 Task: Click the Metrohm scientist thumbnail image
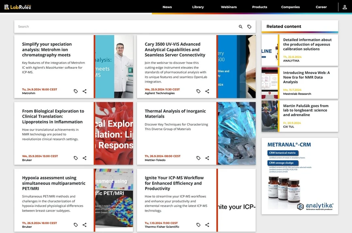(x=114, y=66)
